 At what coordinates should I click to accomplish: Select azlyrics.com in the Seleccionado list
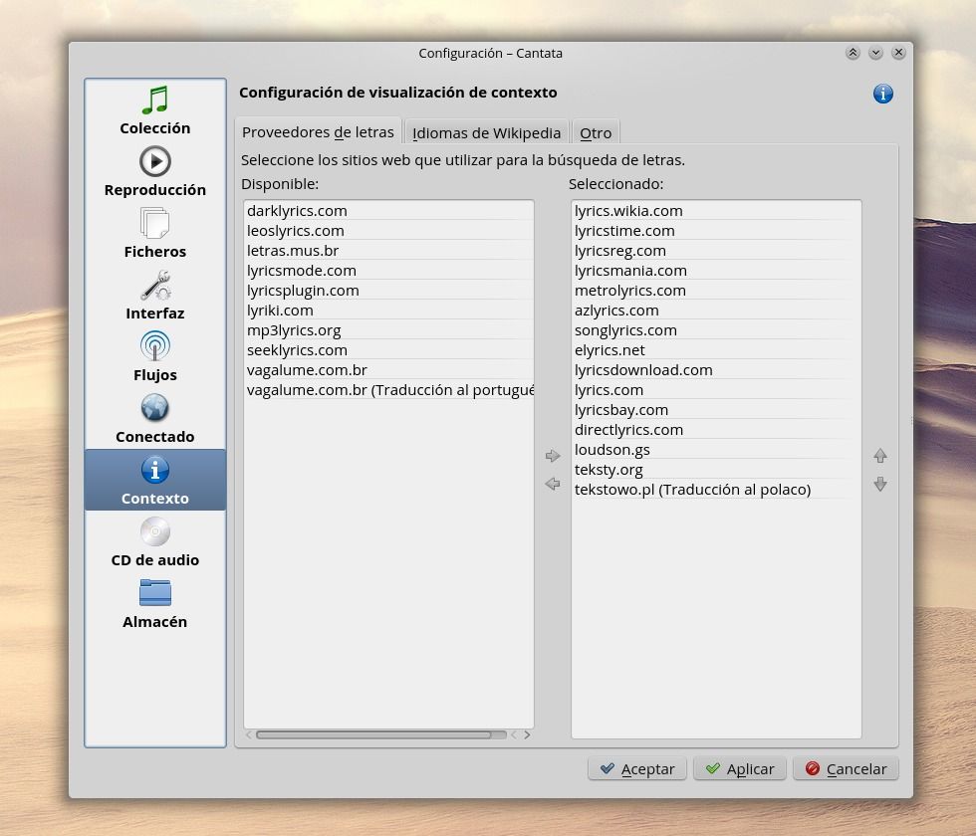(616, 311)
